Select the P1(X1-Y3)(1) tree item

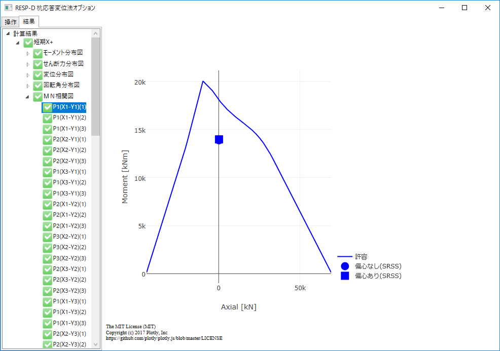coord(69,301)
